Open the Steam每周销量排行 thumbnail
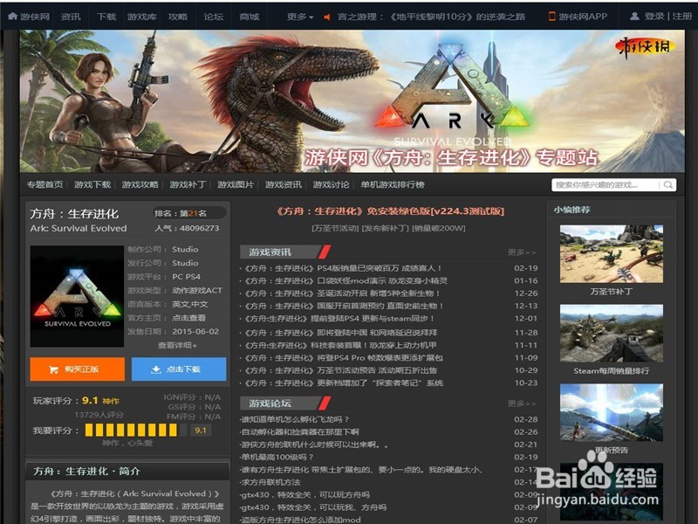Screen dimensions: 698x524 tap(612, 333)
